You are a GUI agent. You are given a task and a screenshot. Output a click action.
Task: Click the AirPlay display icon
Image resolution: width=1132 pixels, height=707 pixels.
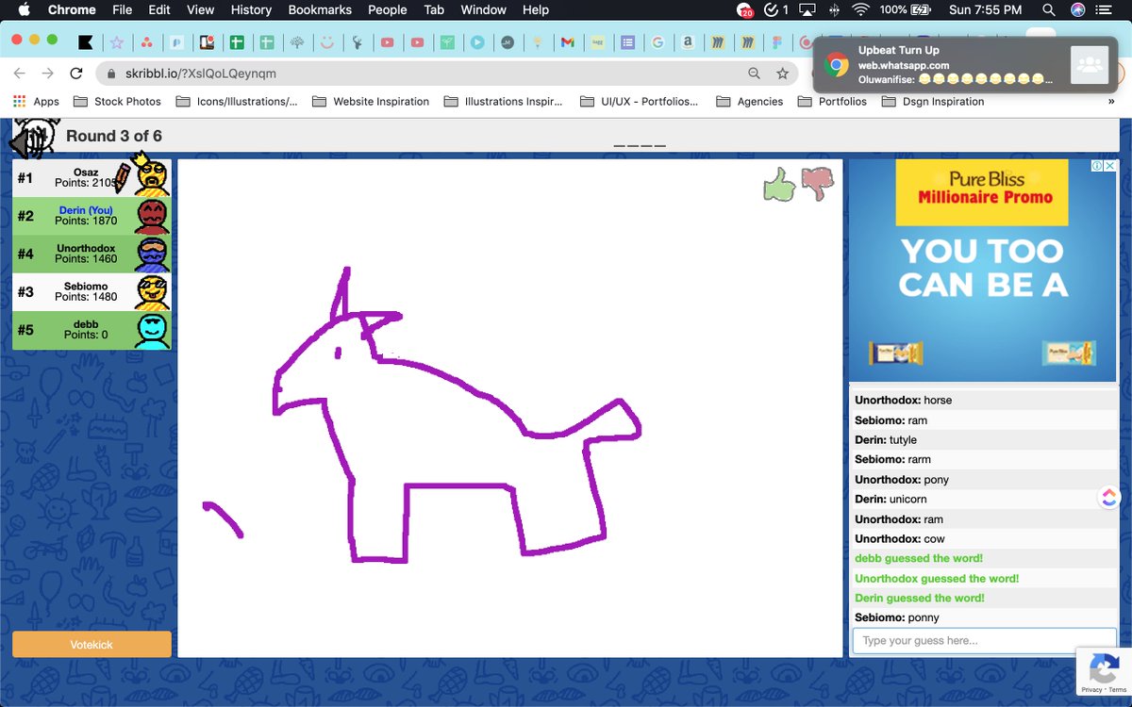[807, 10]
